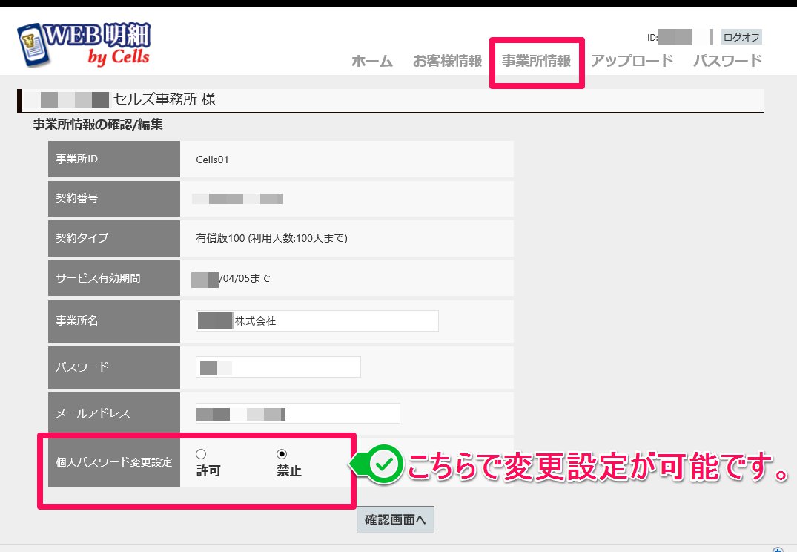The height and width of the screenshot is (552, 797).
Task: Open the ホーム menu
Action: [372, 61]
